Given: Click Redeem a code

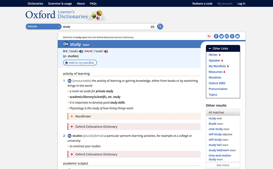Looking at the screenshot, I should pyautogui.click(x=202, y=4).
